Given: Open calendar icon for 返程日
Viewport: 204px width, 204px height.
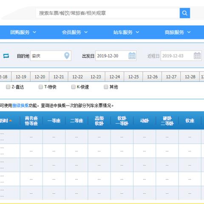Looking at the screenshot, I should 197,56.
